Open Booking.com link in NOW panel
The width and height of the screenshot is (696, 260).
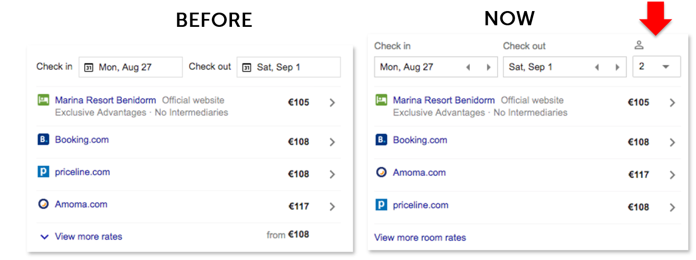point(420,140)
